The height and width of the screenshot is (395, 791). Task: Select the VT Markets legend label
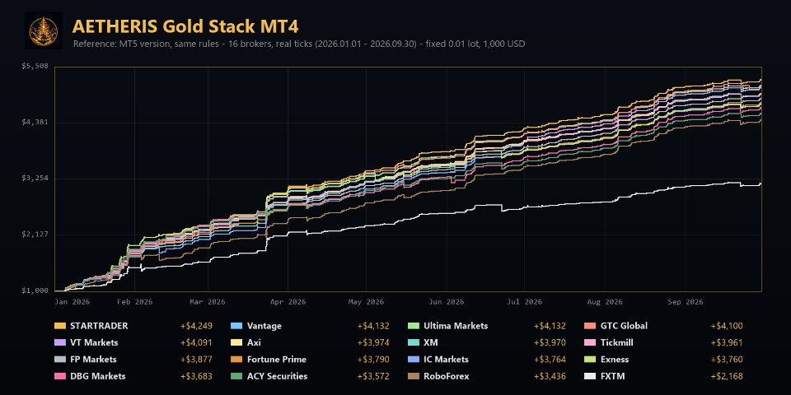[x=94, y=342]
